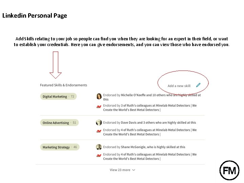
Task: Open Michelle O'Keeffe and 10 others endorsement
Action: 152,97
